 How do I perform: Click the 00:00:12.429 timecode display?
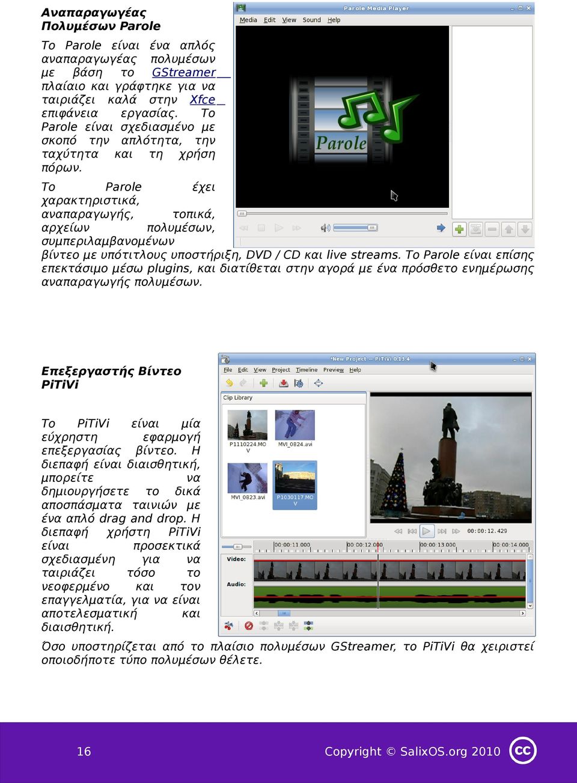click(487, 531)
